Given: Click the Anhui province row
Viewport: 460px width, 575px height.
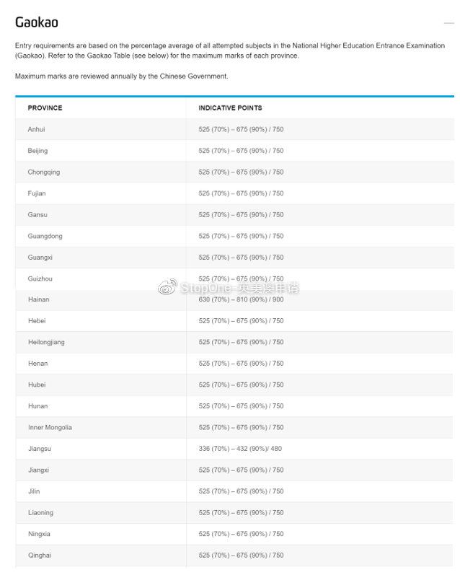Looking at the screenshot, I should coord(234,129).
